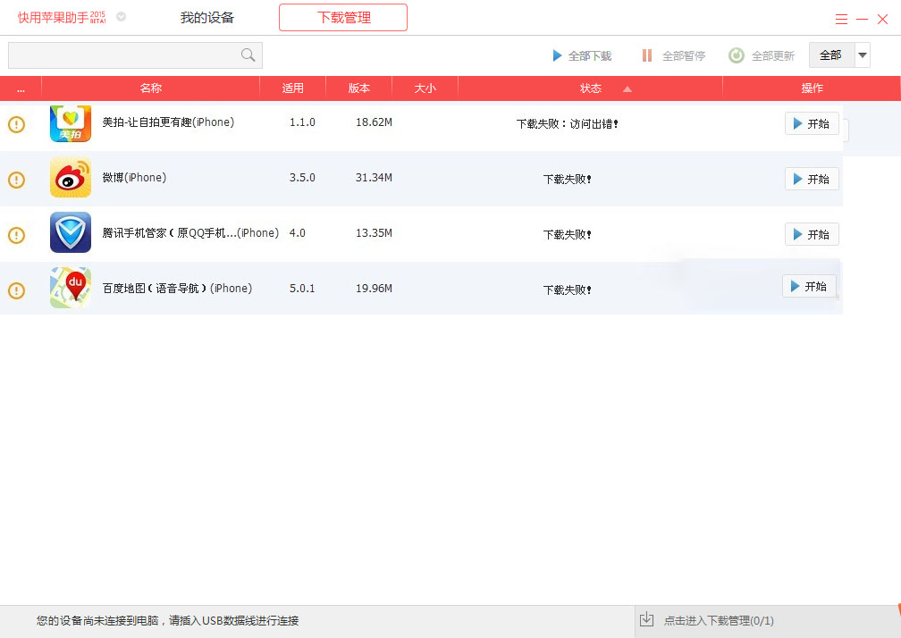Viewport: 901px width, 638px height.
Task: Expand the 全部 filter dropdown arrow
Action: click(863, 55)
